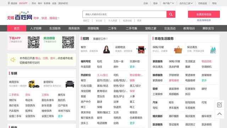Open the 二手车 navigation tab
This screenshot has height=128, width=227.
[x=112, y=28]
